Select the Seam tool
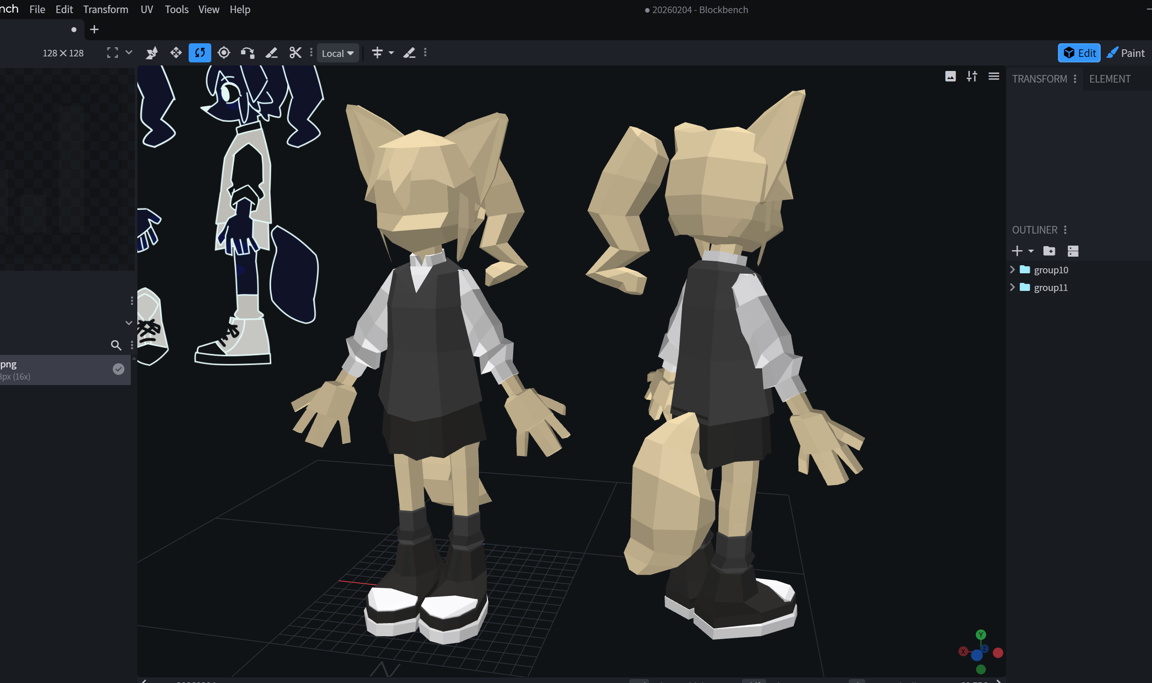 pyautogui.click(x=272, y=53)
